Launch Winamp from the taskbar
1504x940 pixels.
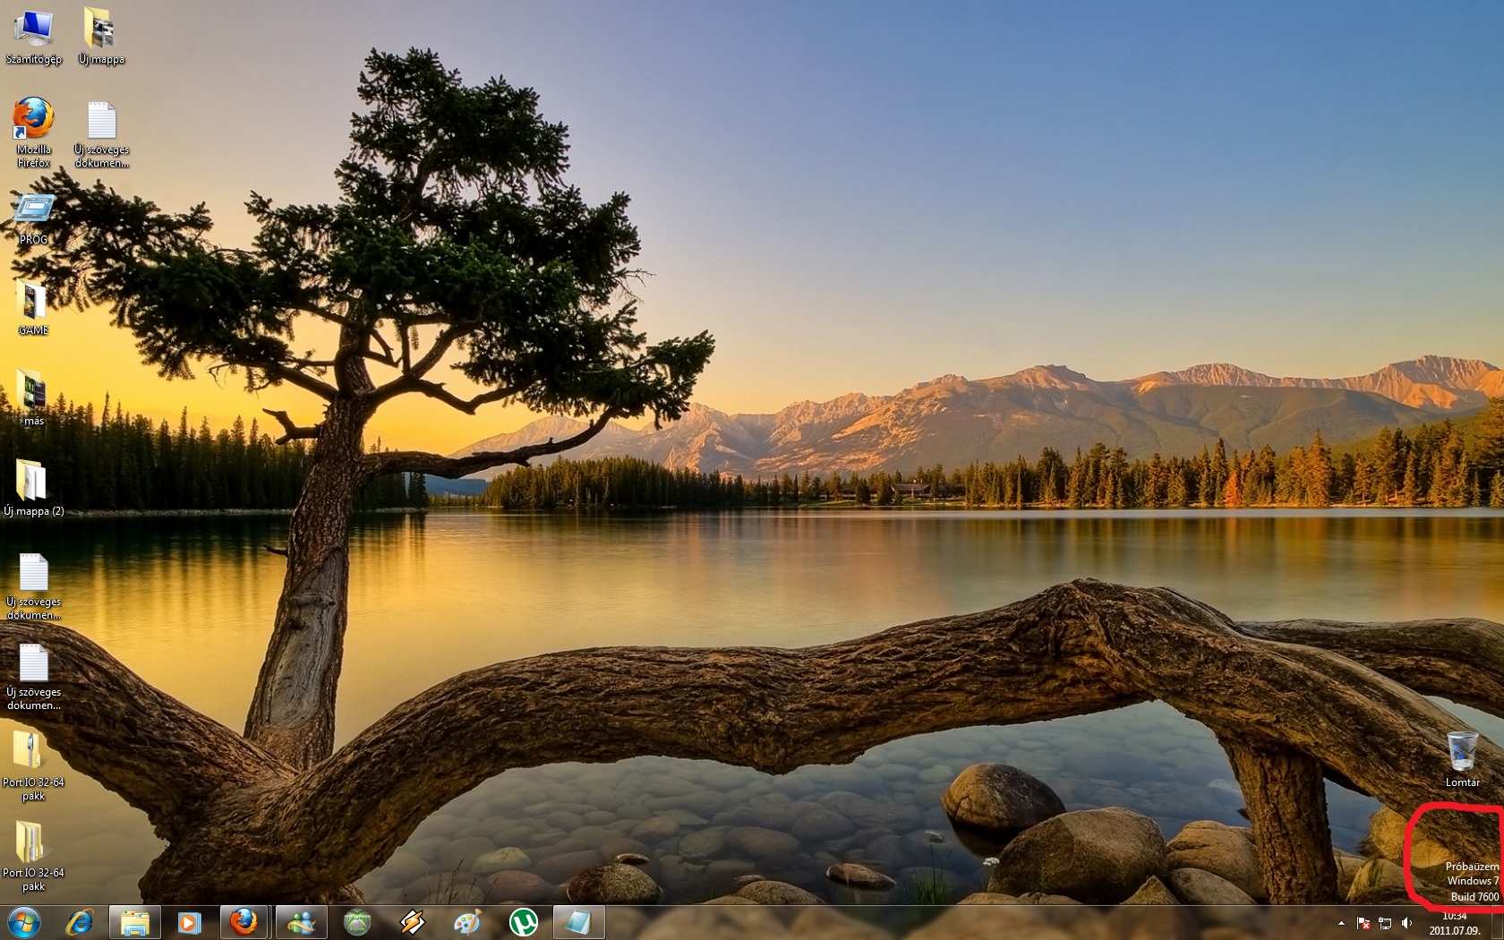coord(412,922)
